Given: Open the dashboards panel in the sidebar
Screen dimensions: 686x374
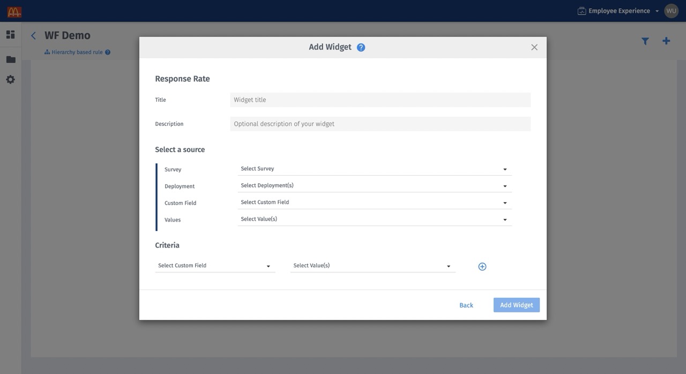Looking at the screenshot, I should click(x=10, y=34).
